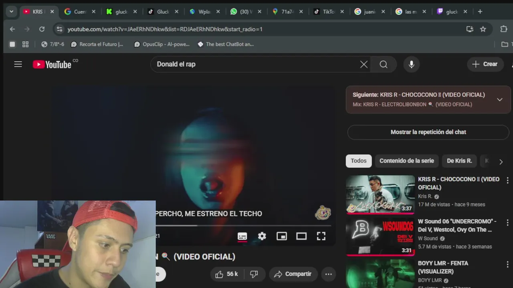
Task: Click the Compartir share button
Action: (x=293, y=274)
